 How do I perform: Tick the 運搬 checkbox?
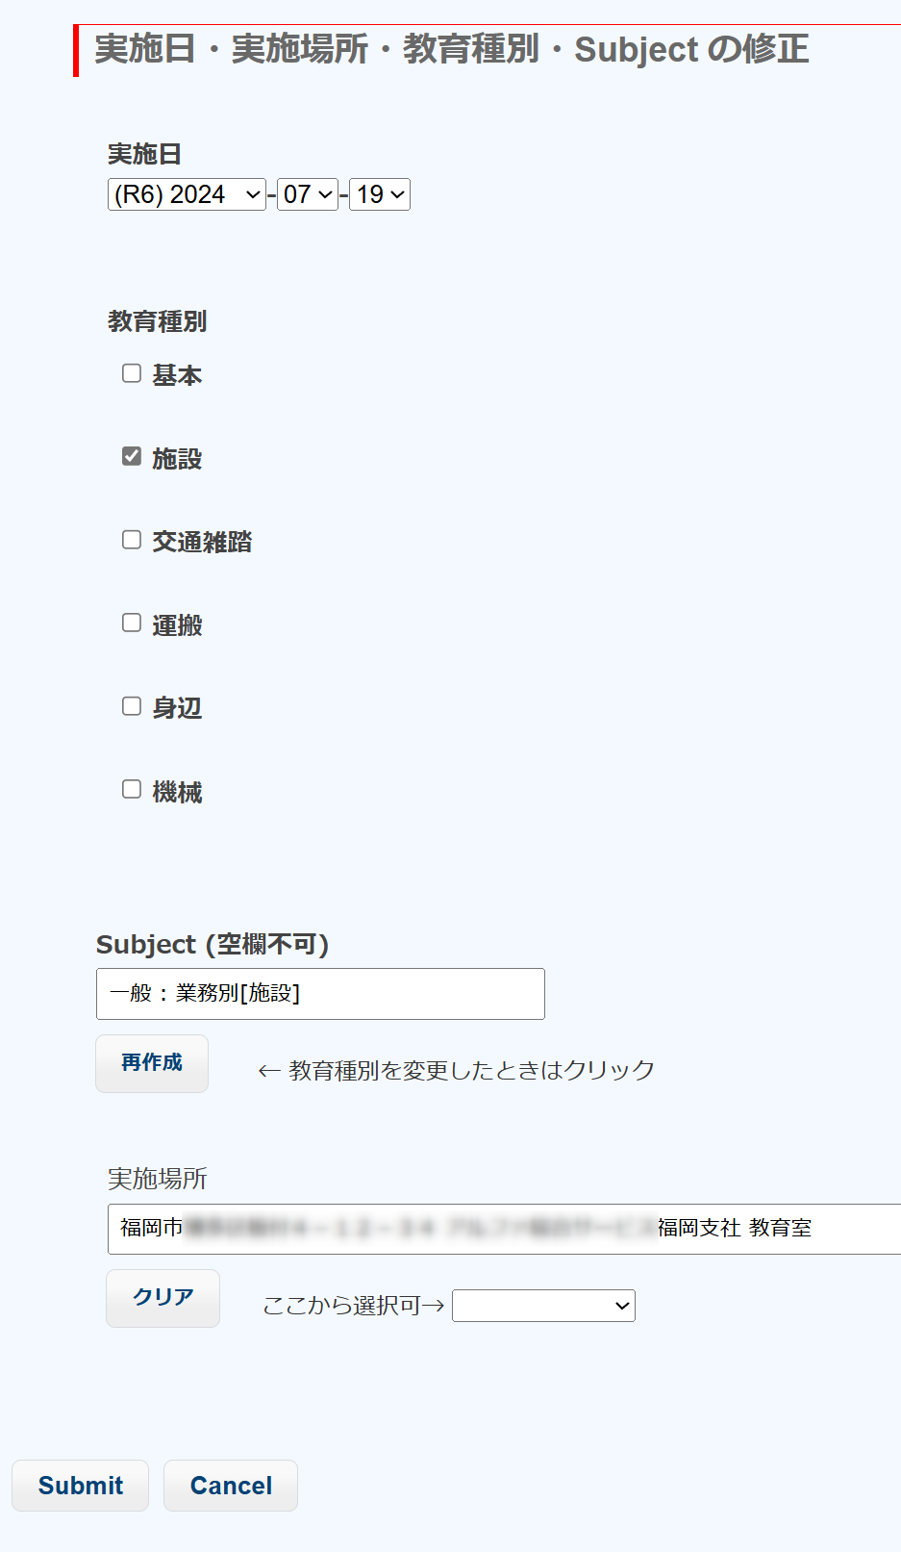pos(132,623)
